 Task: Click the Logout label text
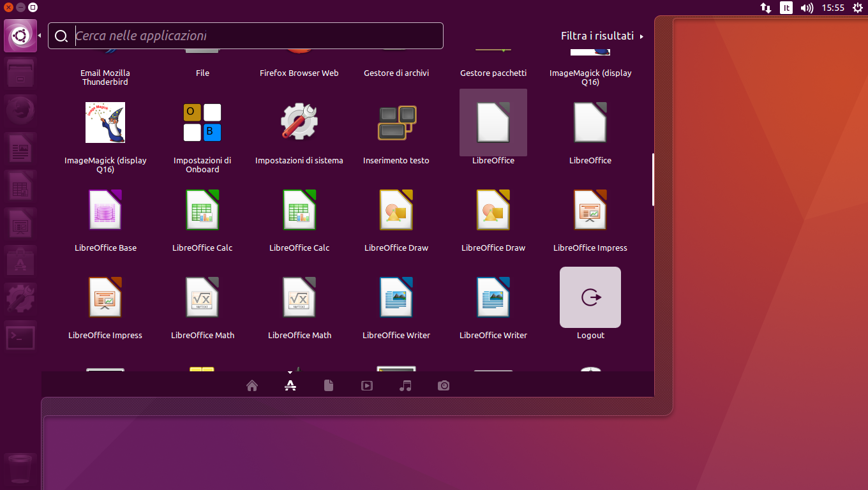tap(590, 335)
